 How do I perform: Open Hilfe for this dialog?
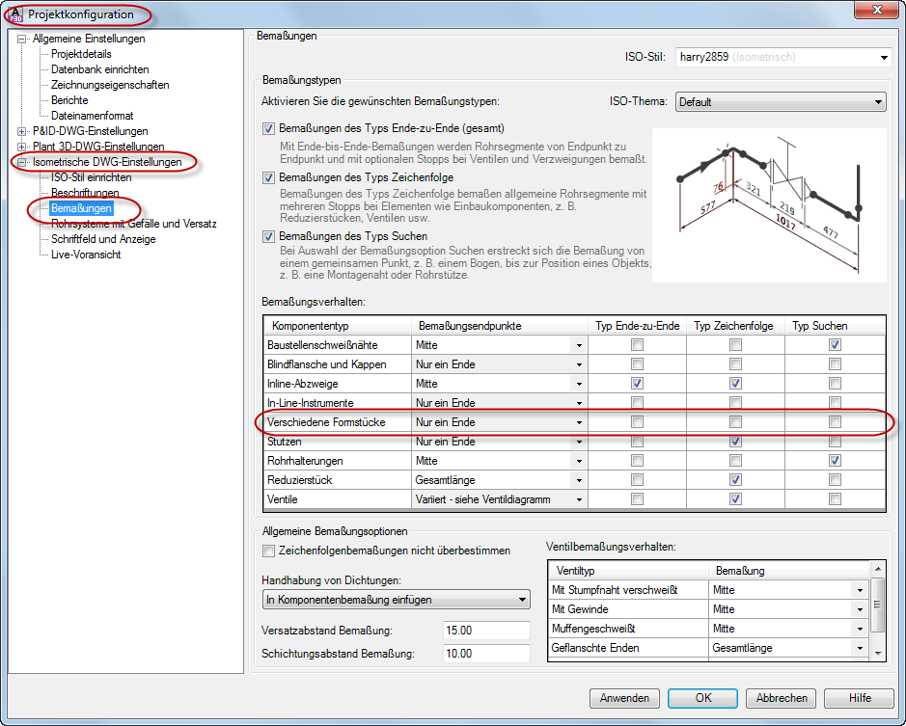(x=859, y=698)
